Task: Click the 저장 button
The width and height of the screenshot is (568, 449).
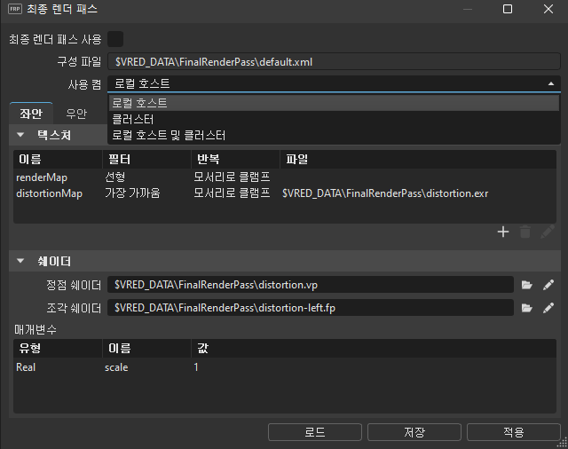Action: pyautogui.click(x=414, y=432)
